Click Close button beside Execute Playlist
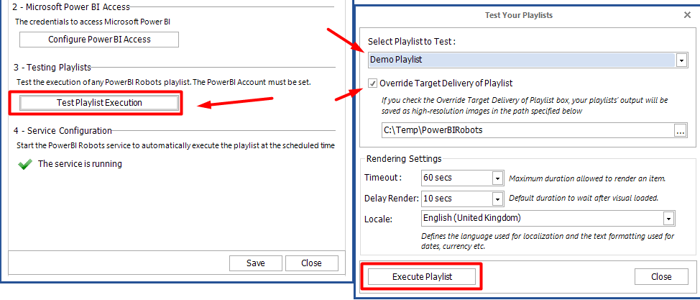Screen dimensions: 700x300 tap(660, 276)
